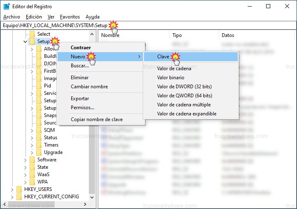Image resolution: width=297 pixels, height=209 pixels.
Task: Click the tree vertical scrollbar thumb
Action: (x=92, y=159)
